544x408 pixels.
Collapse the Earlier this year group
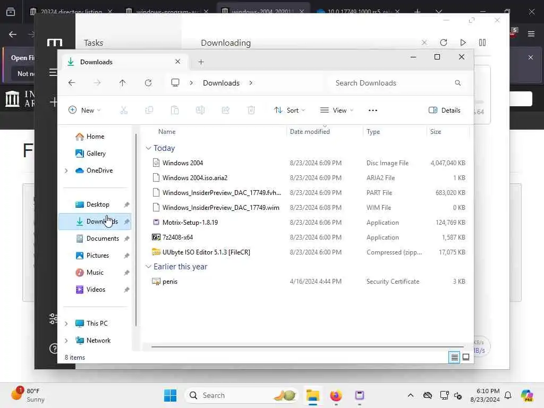point(148,267)
